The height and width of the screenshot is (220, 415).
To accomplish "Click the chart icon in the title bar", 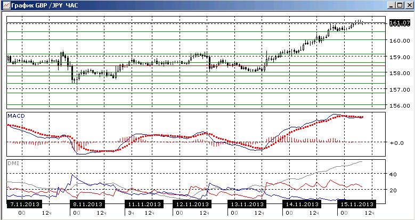I will 6,5.
